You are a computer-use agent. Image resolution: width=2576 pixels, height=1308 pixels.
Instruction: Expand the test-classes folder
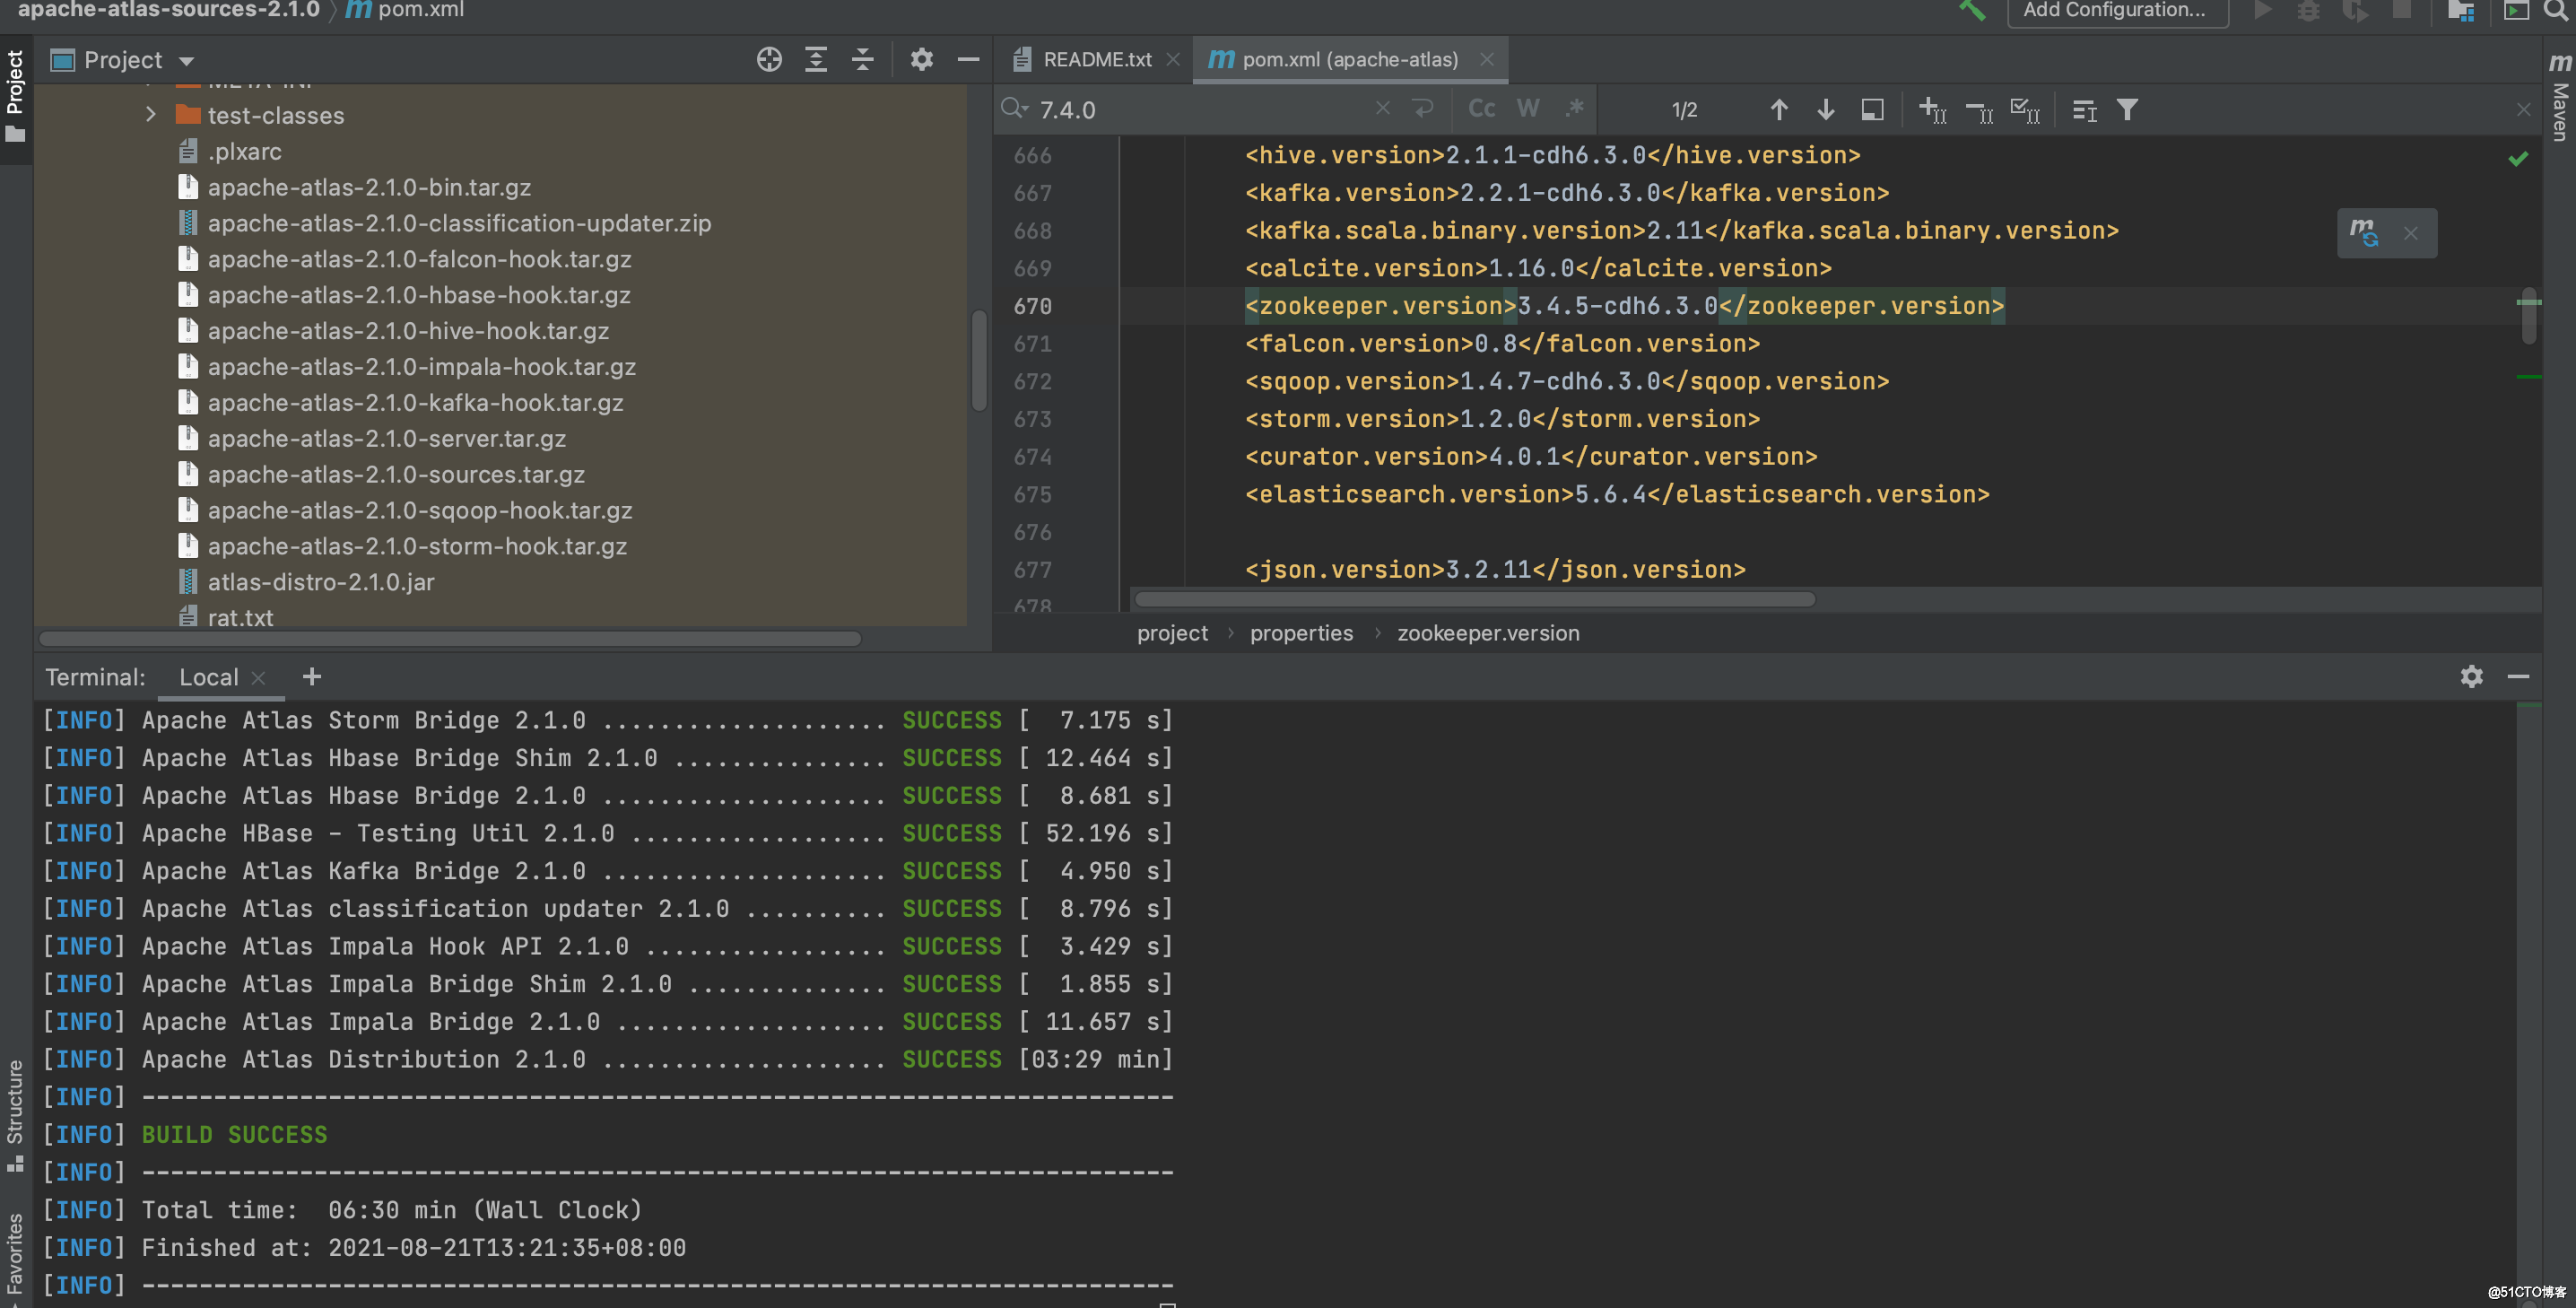[150, 115]
